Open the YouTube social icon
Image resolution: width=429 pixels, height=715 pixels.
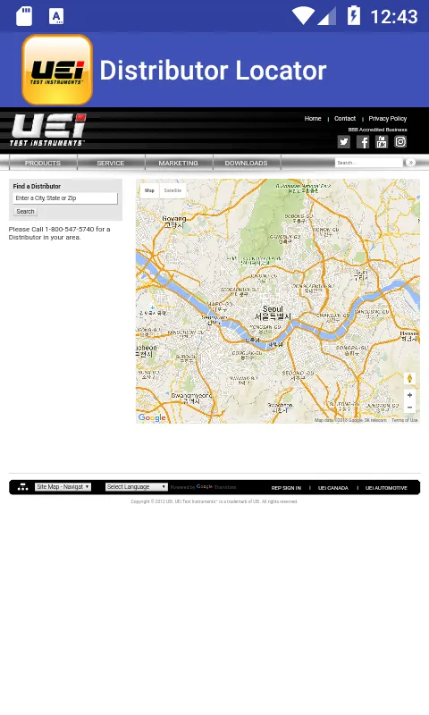[x=382, y=142]
